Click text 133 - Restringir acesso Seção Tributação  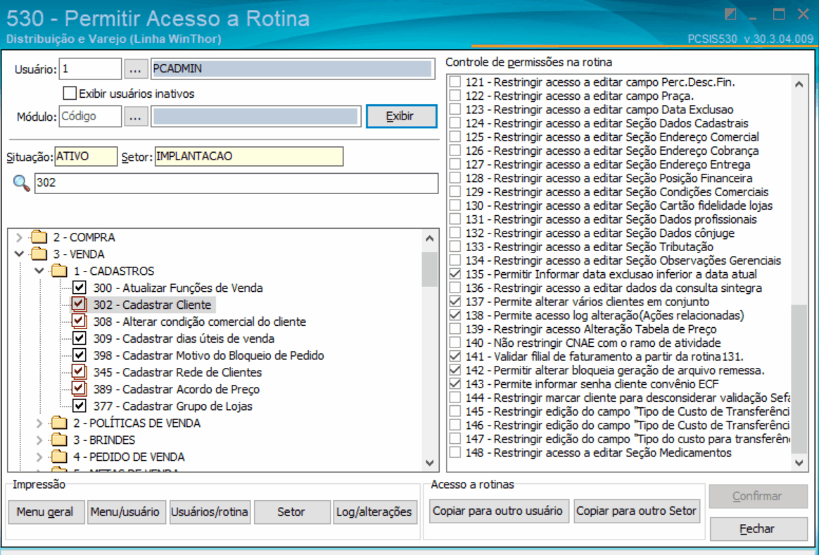tap(590, 246)
